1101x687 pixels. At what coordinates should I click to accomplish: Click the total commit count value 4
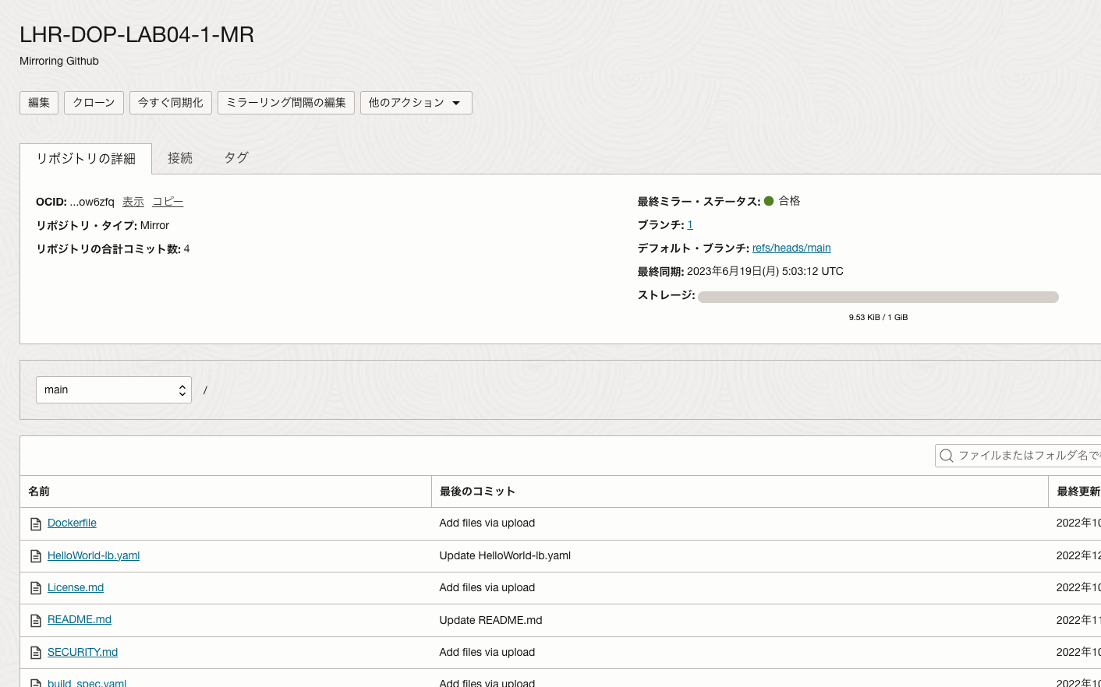tap(187, 248)
